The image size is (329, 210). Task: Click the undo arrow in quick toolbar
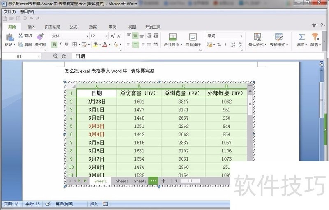point(32,18)
